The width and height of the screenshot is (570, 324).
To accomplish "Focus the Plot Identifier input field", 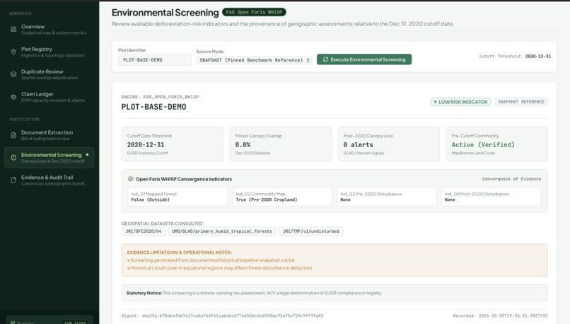I will pos(154,60).
